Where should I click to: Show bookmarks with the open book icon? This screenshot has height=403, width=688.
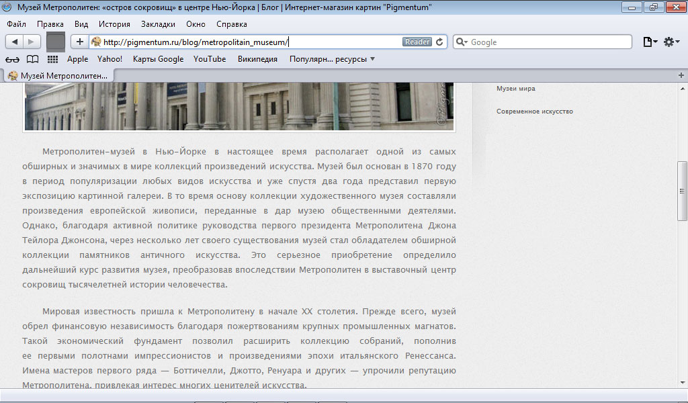(32, 59)
